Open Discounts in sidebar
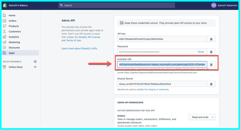 click(14, 48)
